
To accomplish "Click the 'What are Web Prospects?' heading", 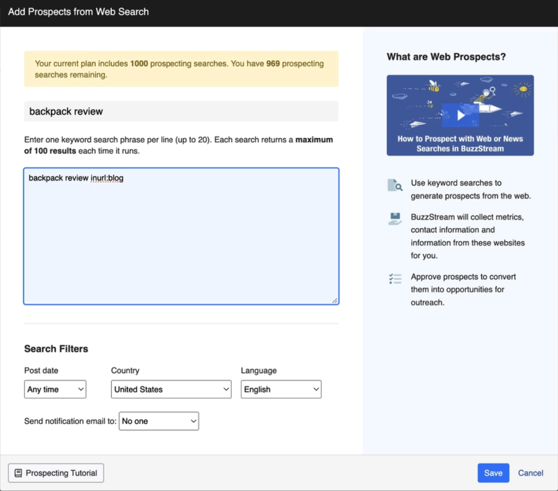I will (x=446, y=57).
